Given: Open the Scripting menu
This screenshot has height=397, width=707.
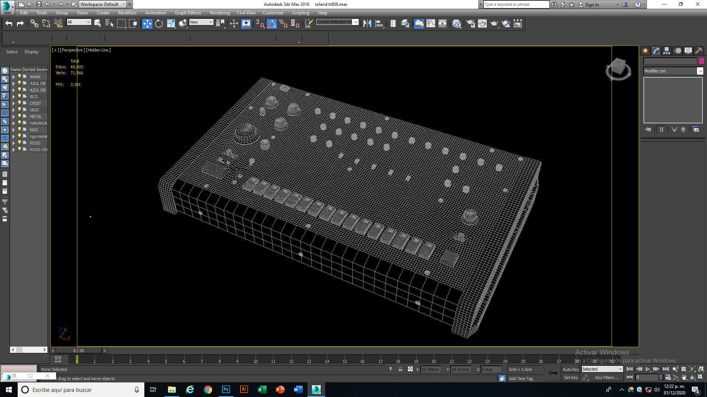Looking at the screenshot, I should coord(300,13).
